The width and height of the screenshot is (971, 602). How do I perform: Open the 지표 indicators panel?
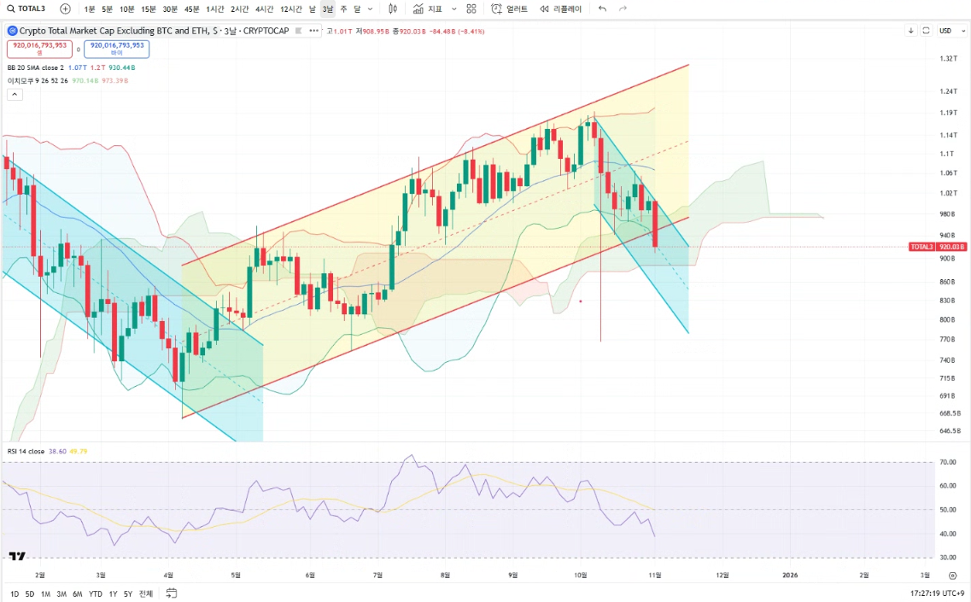coord(429,9)
